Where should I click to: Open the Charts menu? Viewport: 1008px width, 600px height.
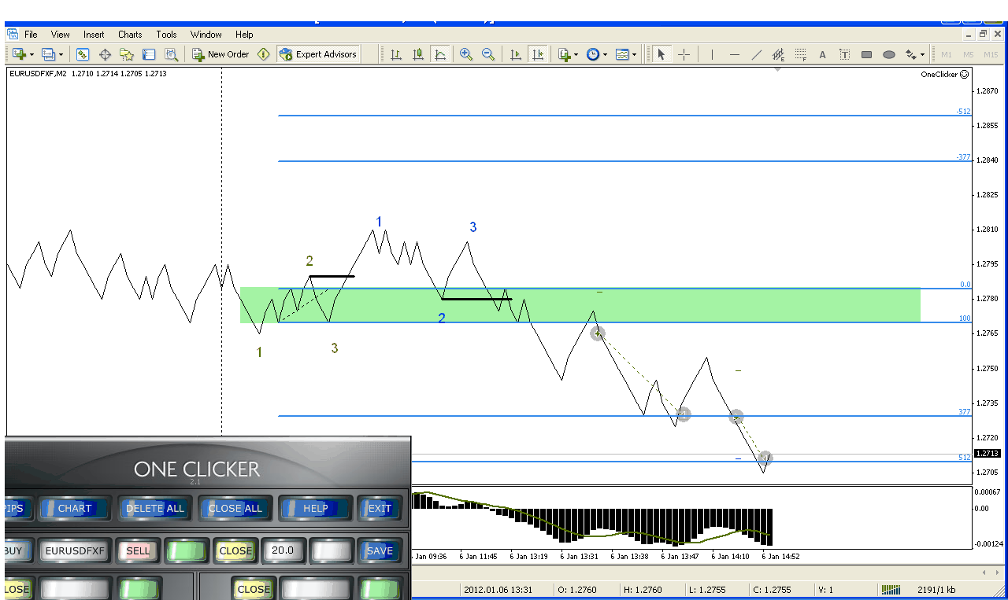pos(130,35)
